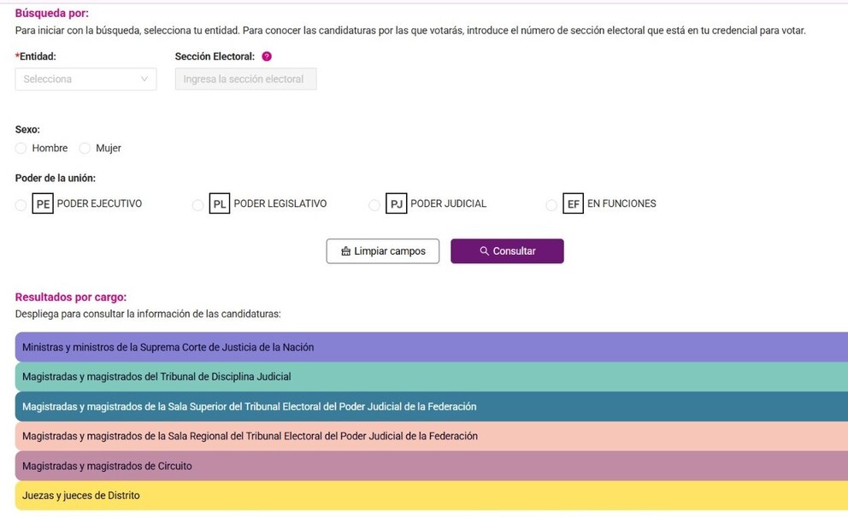Screen dimensions: 848x518
Task: Click the Sección Electoral help question icon
Action: (267, 56)
